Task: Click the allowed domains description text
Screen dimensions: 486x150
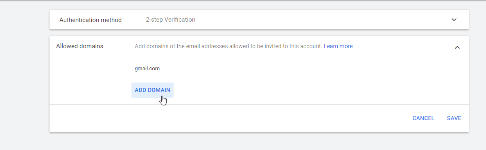Action: pos(228,47)
